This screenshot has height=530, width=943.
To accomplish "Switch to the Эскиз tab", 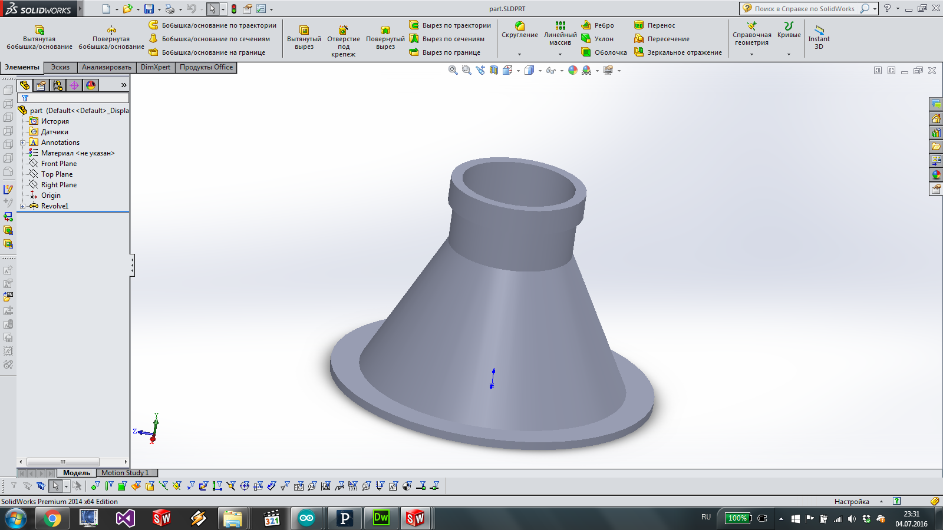I will pos(60,67).
